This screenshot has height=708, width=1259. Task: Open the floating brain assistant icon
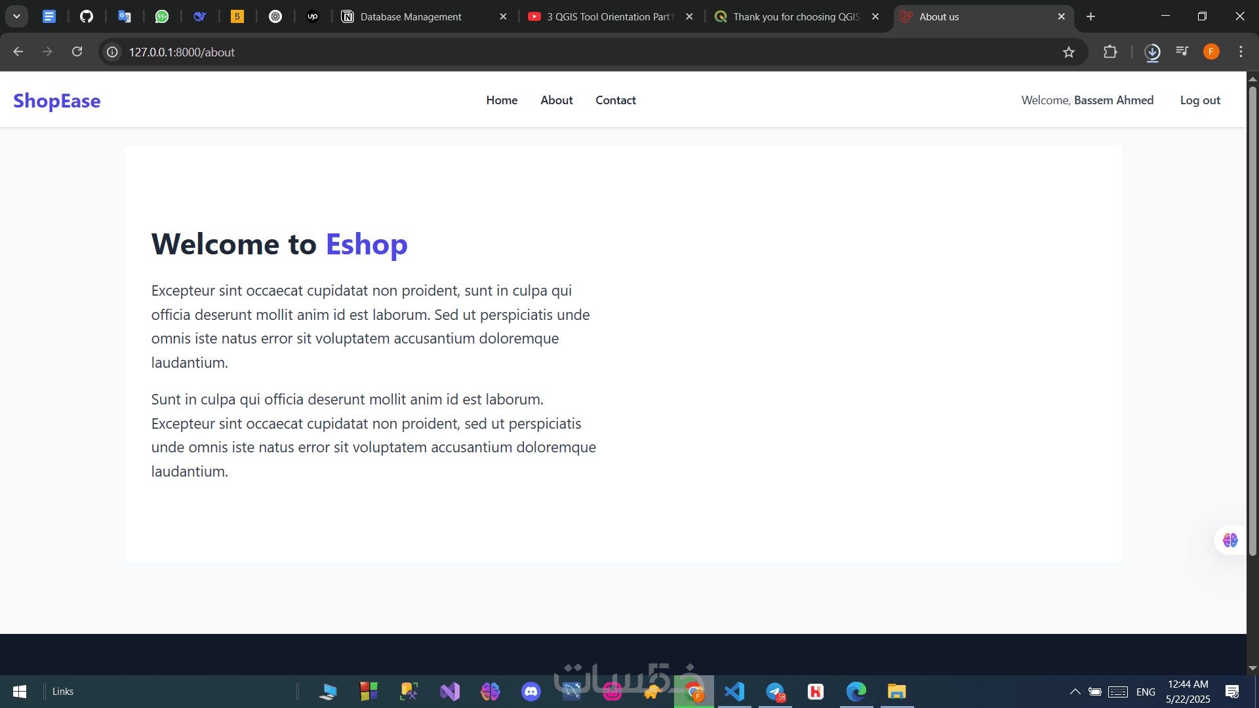(1230, 540)
